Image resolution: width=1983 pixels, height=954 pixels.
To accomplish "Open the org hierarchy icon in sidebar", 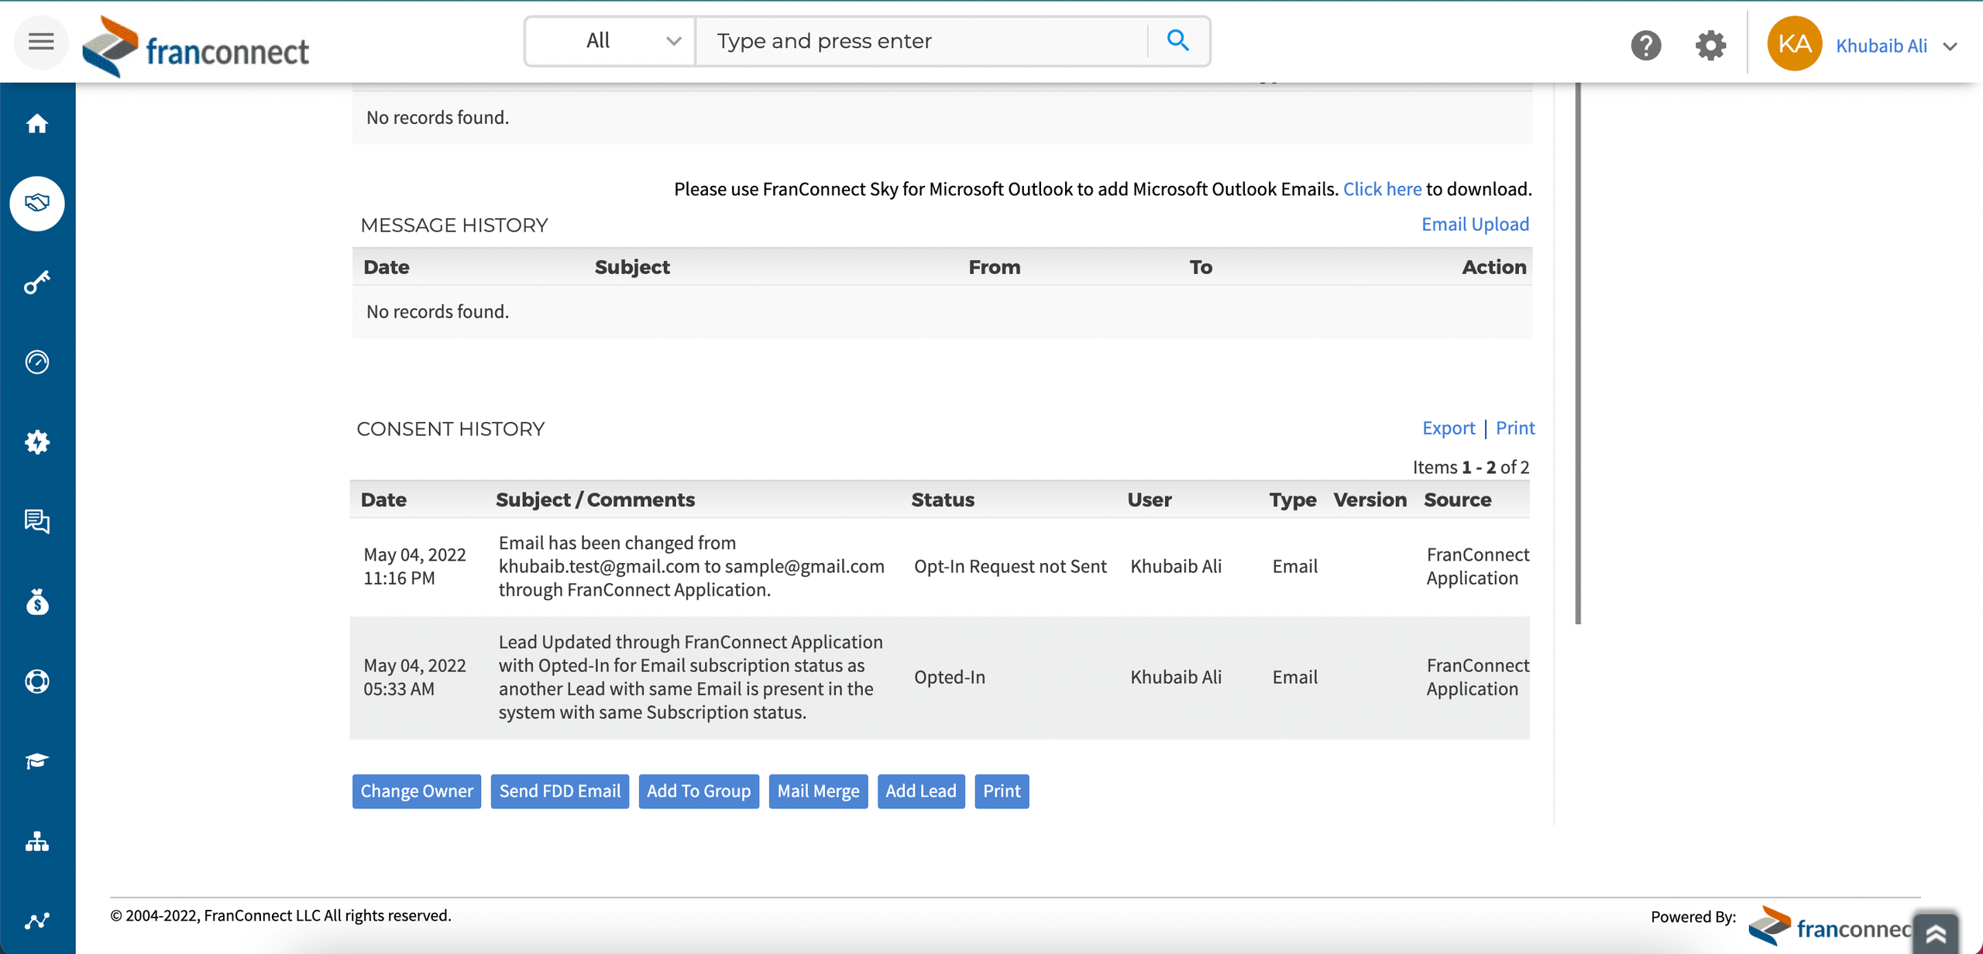I will tap(37, 841).
